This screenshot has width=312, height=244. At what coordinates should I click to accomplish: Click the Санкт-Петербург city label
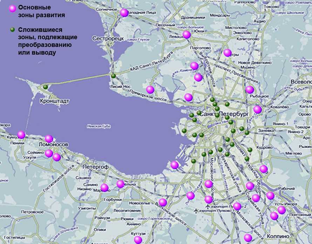(x=224, y=114)
